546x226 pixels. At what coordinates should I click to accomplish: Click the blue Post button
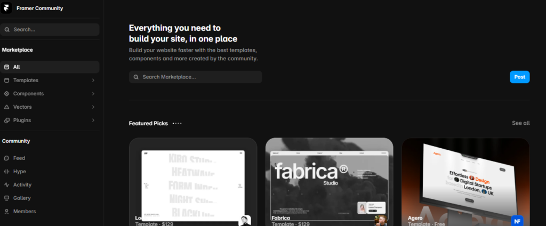[x=519, y=77]
